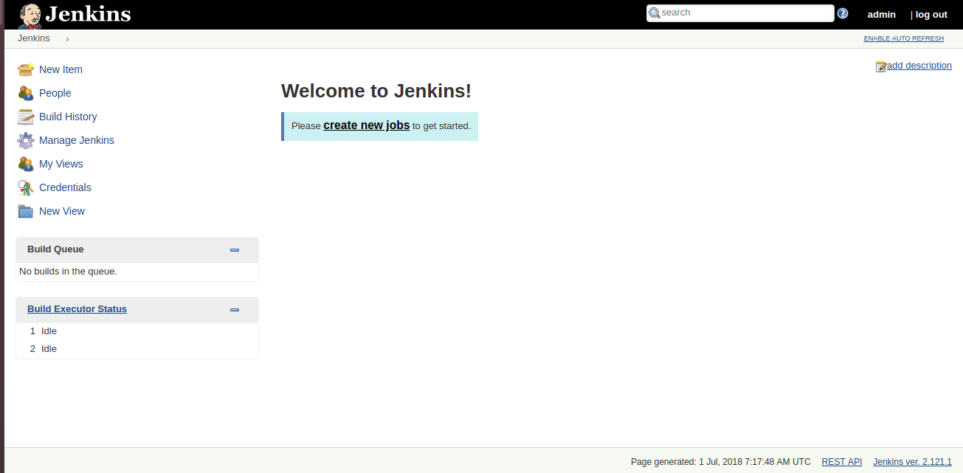Collapse the Build Executor Status panel

tap(235, 310)
